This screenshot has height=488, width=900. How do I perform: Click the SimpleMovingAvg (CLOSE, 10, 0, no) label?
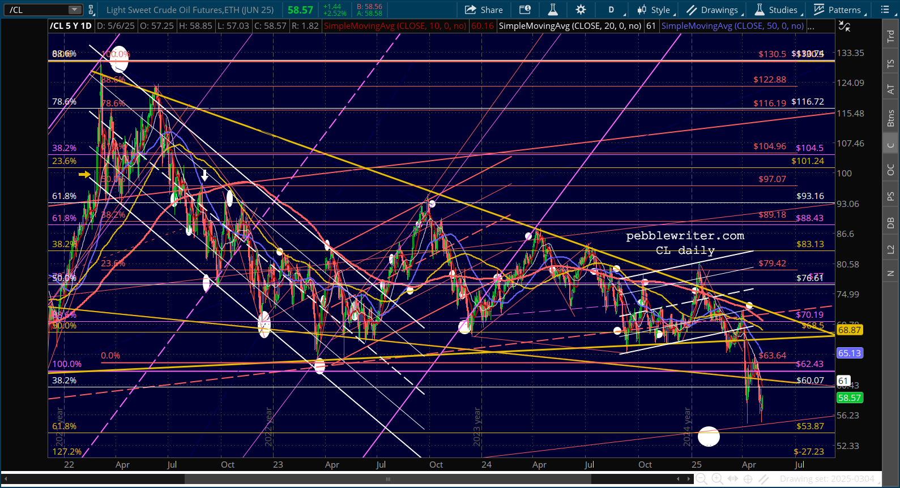pos(395,26)
